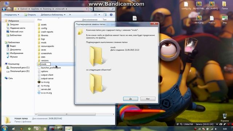Click the mods rename text box

tap(45, 64)
